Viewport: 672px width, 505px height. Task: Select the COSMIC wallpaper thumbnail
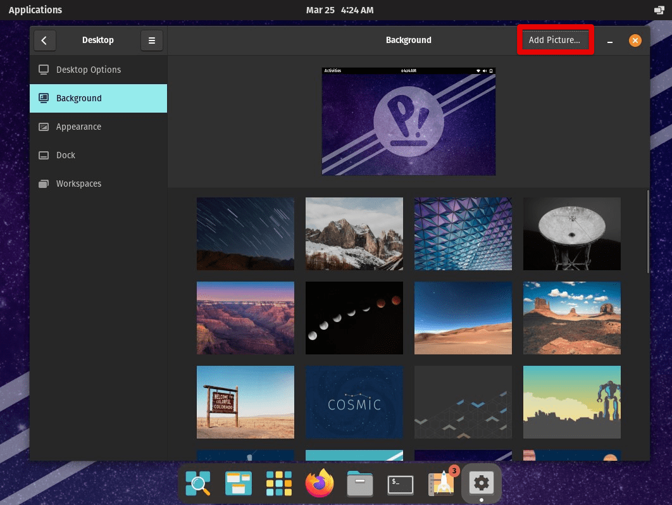[x=354, y=402]
